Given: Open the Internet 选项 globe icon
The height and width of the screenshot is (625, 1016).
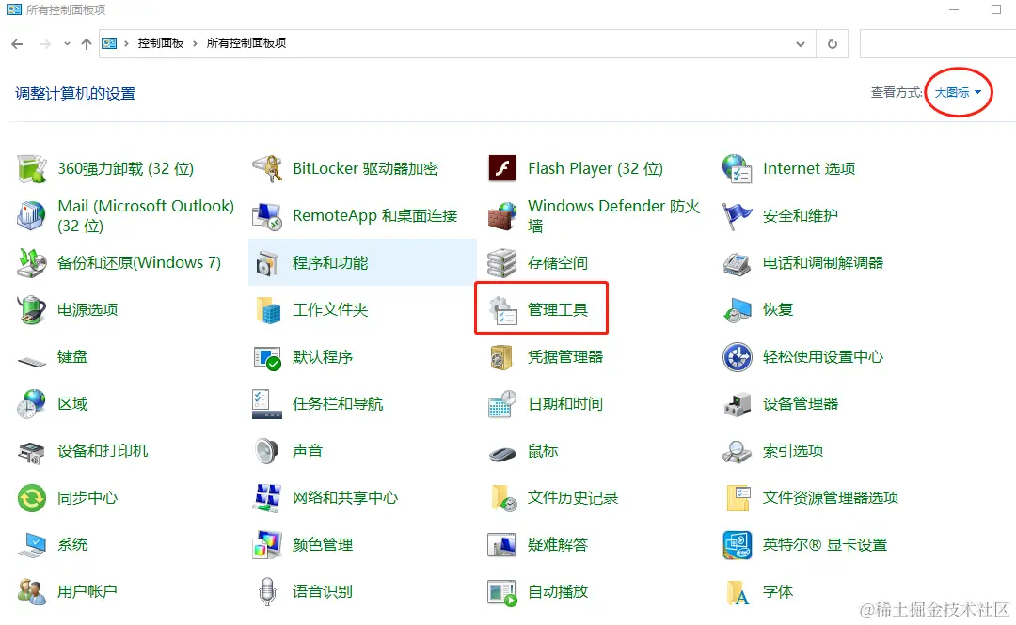Looking at the screenshot, I should click(738, 169).
